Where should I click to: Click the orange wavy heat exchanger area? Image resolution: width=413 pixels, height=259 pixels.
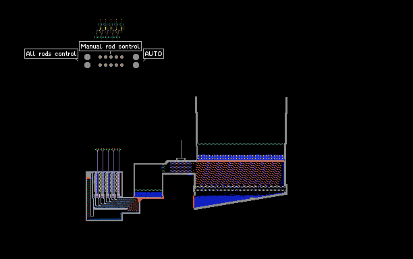coord(238,174)
